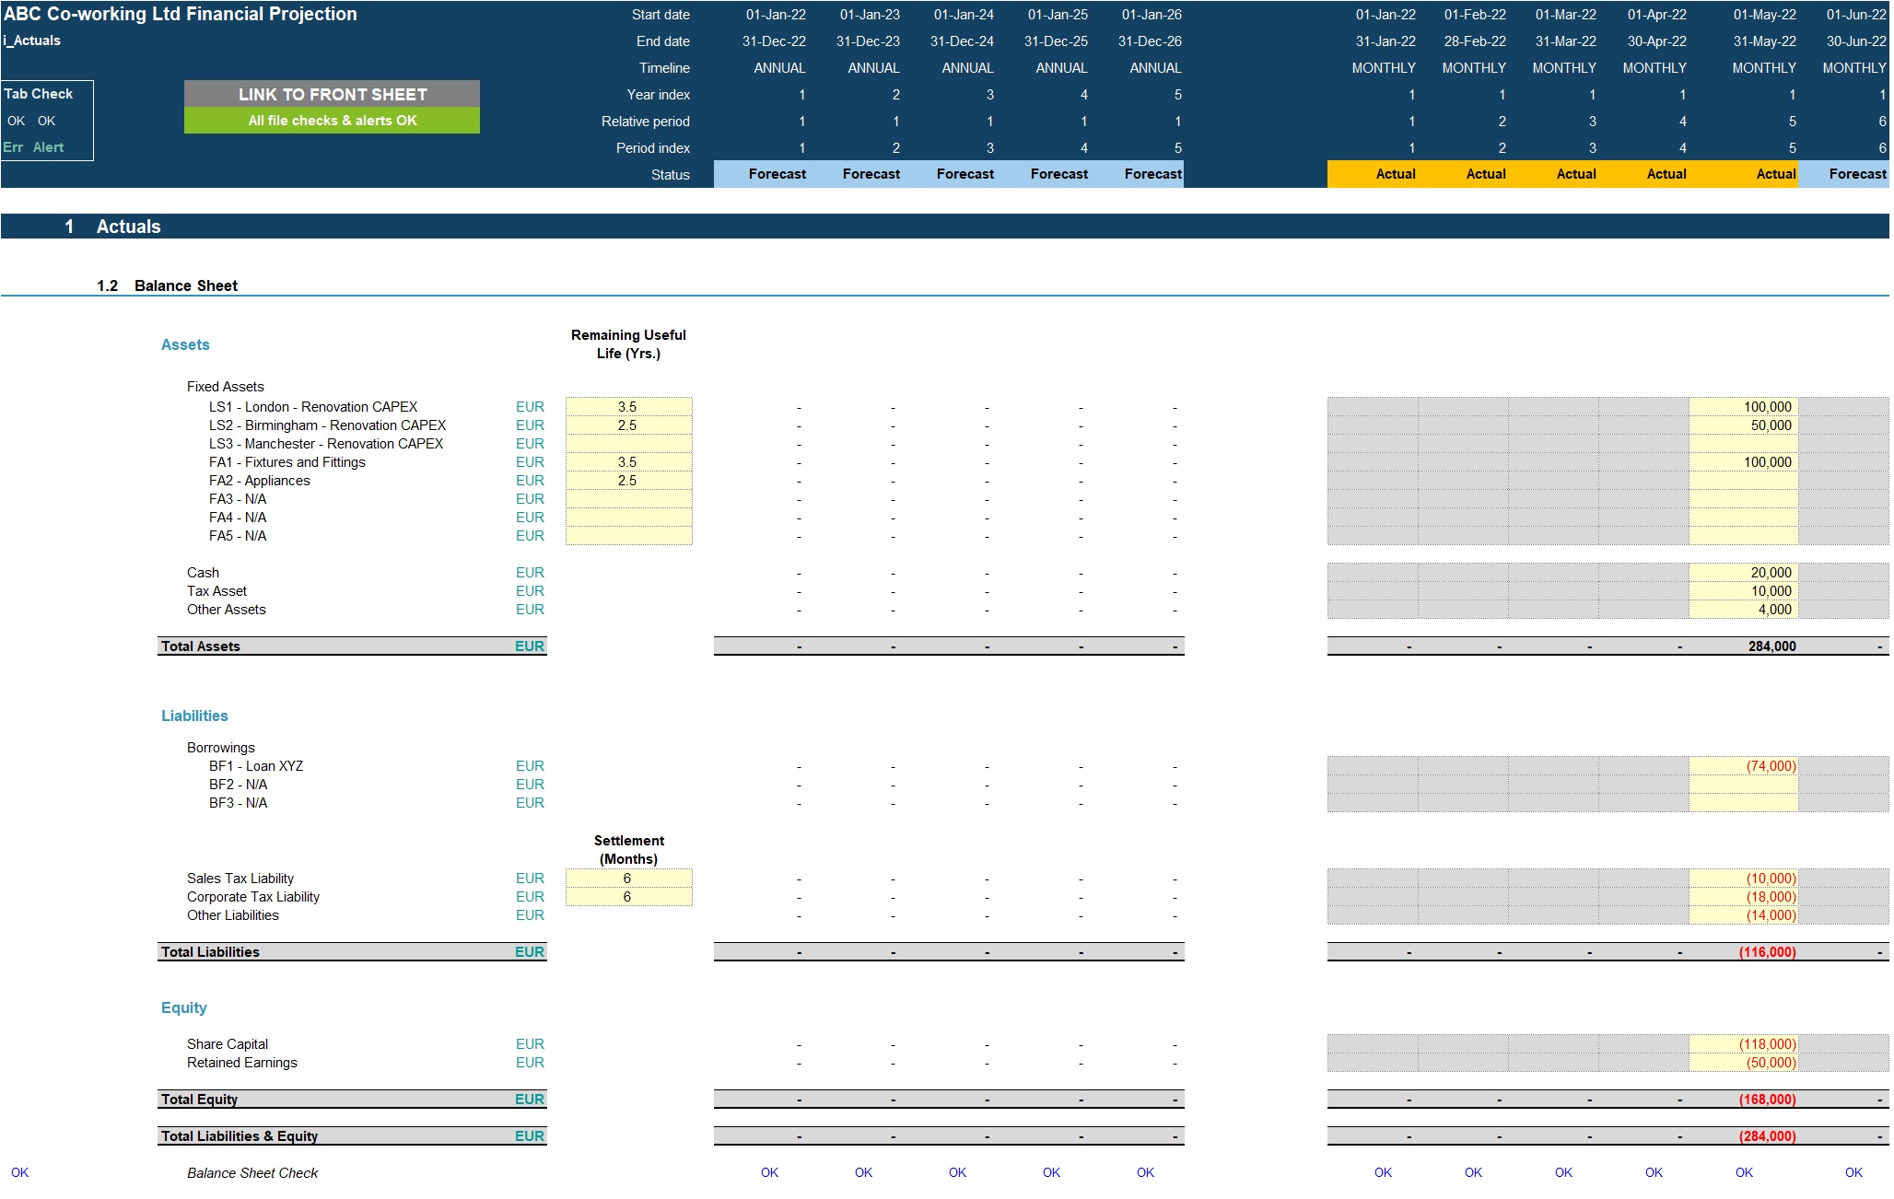Viewport: 1894px width, 1199px height.
Task: Select FA1 Fixtures May-22 value 100,000
Action: 1744,462
